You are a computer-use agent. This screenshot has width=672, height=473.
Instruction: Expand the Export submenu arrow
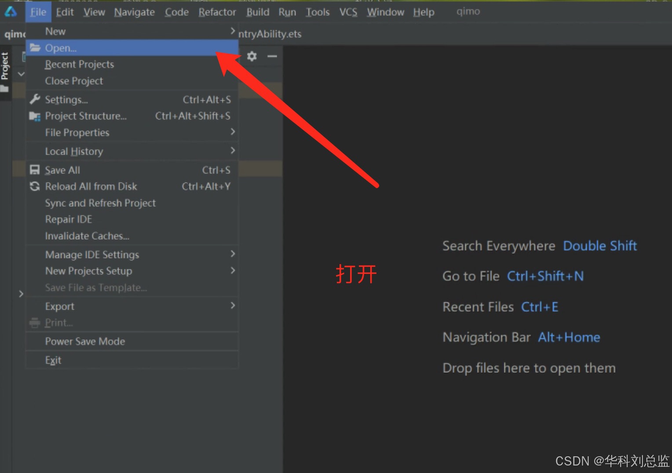click(233, 306)
